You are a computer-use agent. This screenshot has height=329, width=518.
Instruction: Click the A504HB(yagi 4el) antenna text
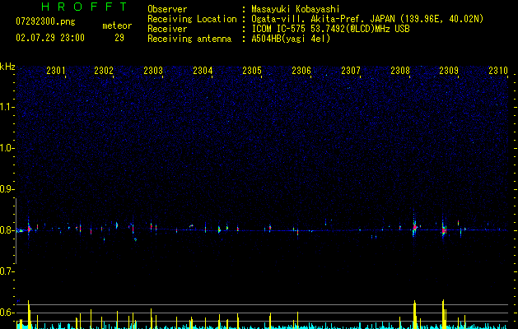point(291,39)
